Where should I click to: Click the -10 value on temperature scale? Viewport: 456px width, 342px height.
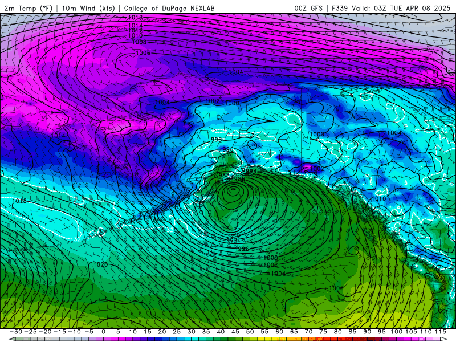75,332
